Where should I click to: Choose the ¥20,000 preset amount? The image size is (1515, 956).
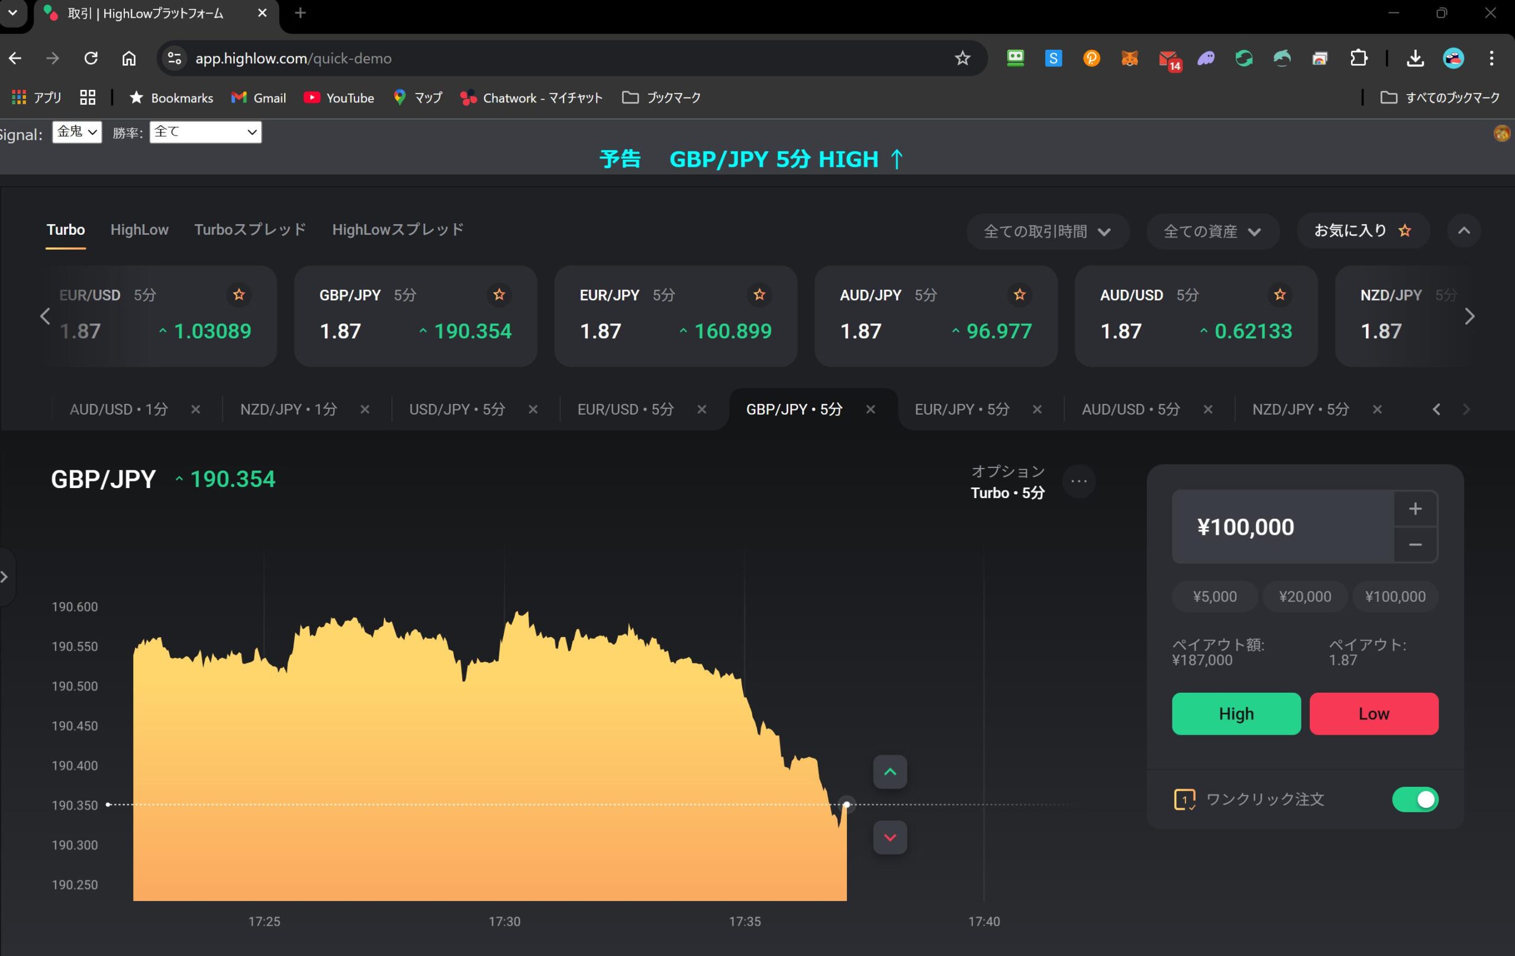tap(1304, 596)
